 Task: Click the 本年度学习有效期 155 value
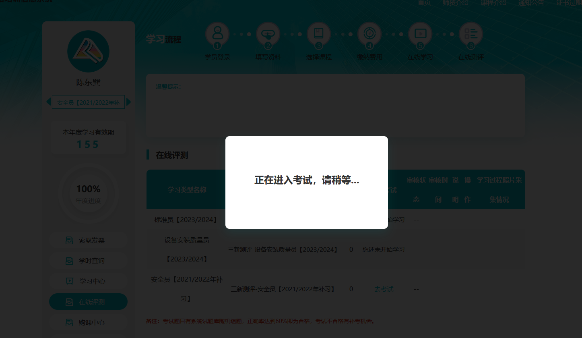tap(88, 144)
